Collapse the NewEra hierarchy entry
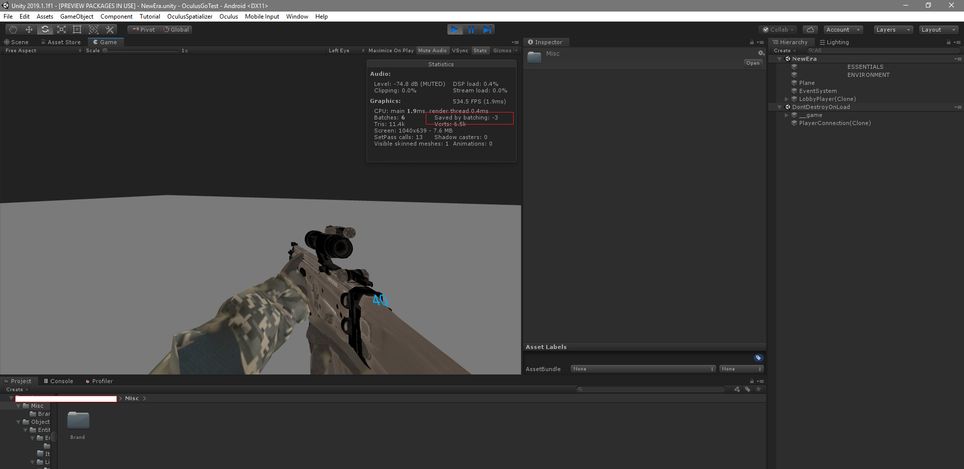Viewport: 964px width, 469px height. (x=779, y=59)
